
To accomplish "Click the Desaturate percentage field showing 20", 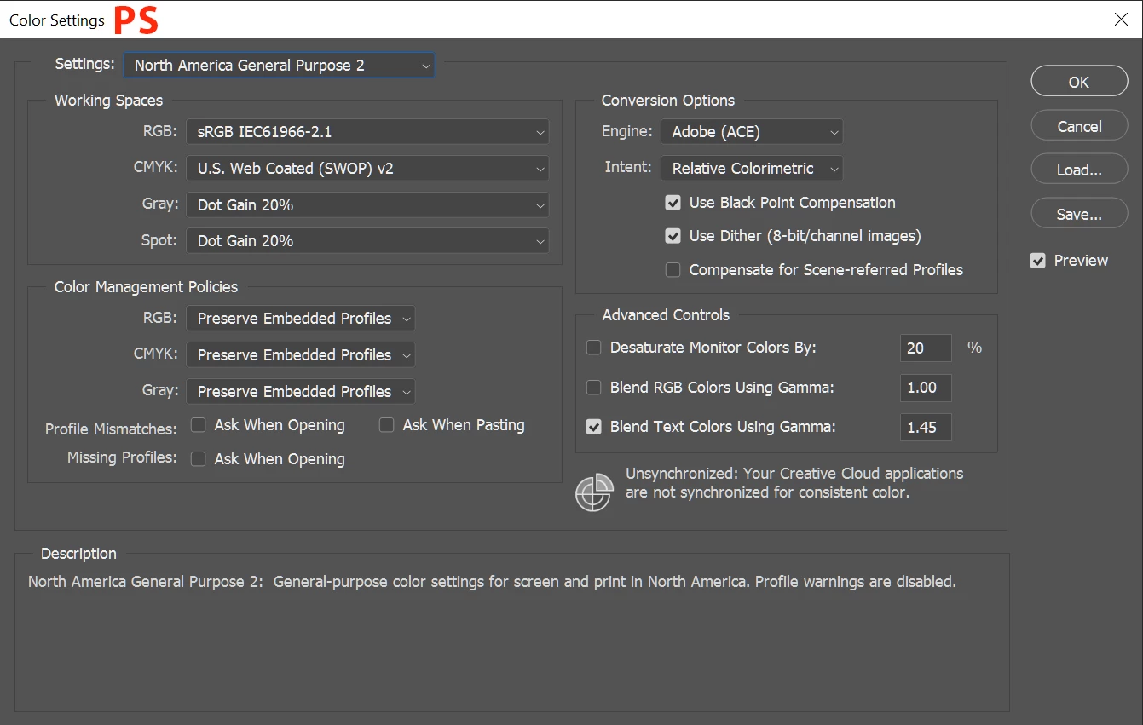I will 926,348.
